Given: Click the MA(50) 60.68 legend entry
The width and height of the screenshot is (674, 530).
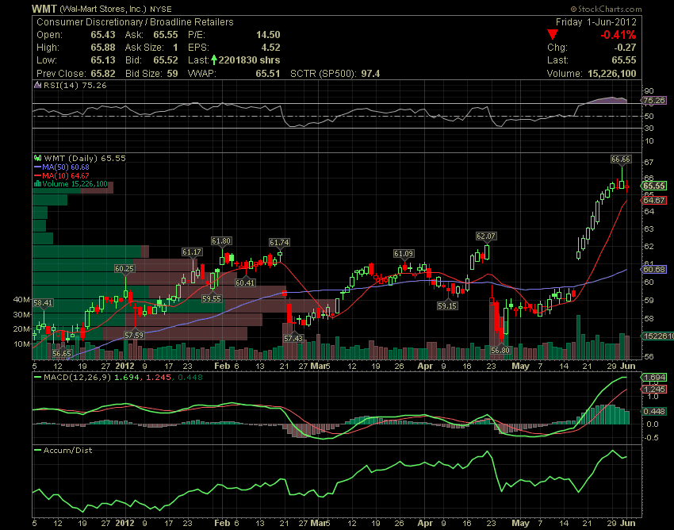Looking at the screenshot, I should [65, 167].
